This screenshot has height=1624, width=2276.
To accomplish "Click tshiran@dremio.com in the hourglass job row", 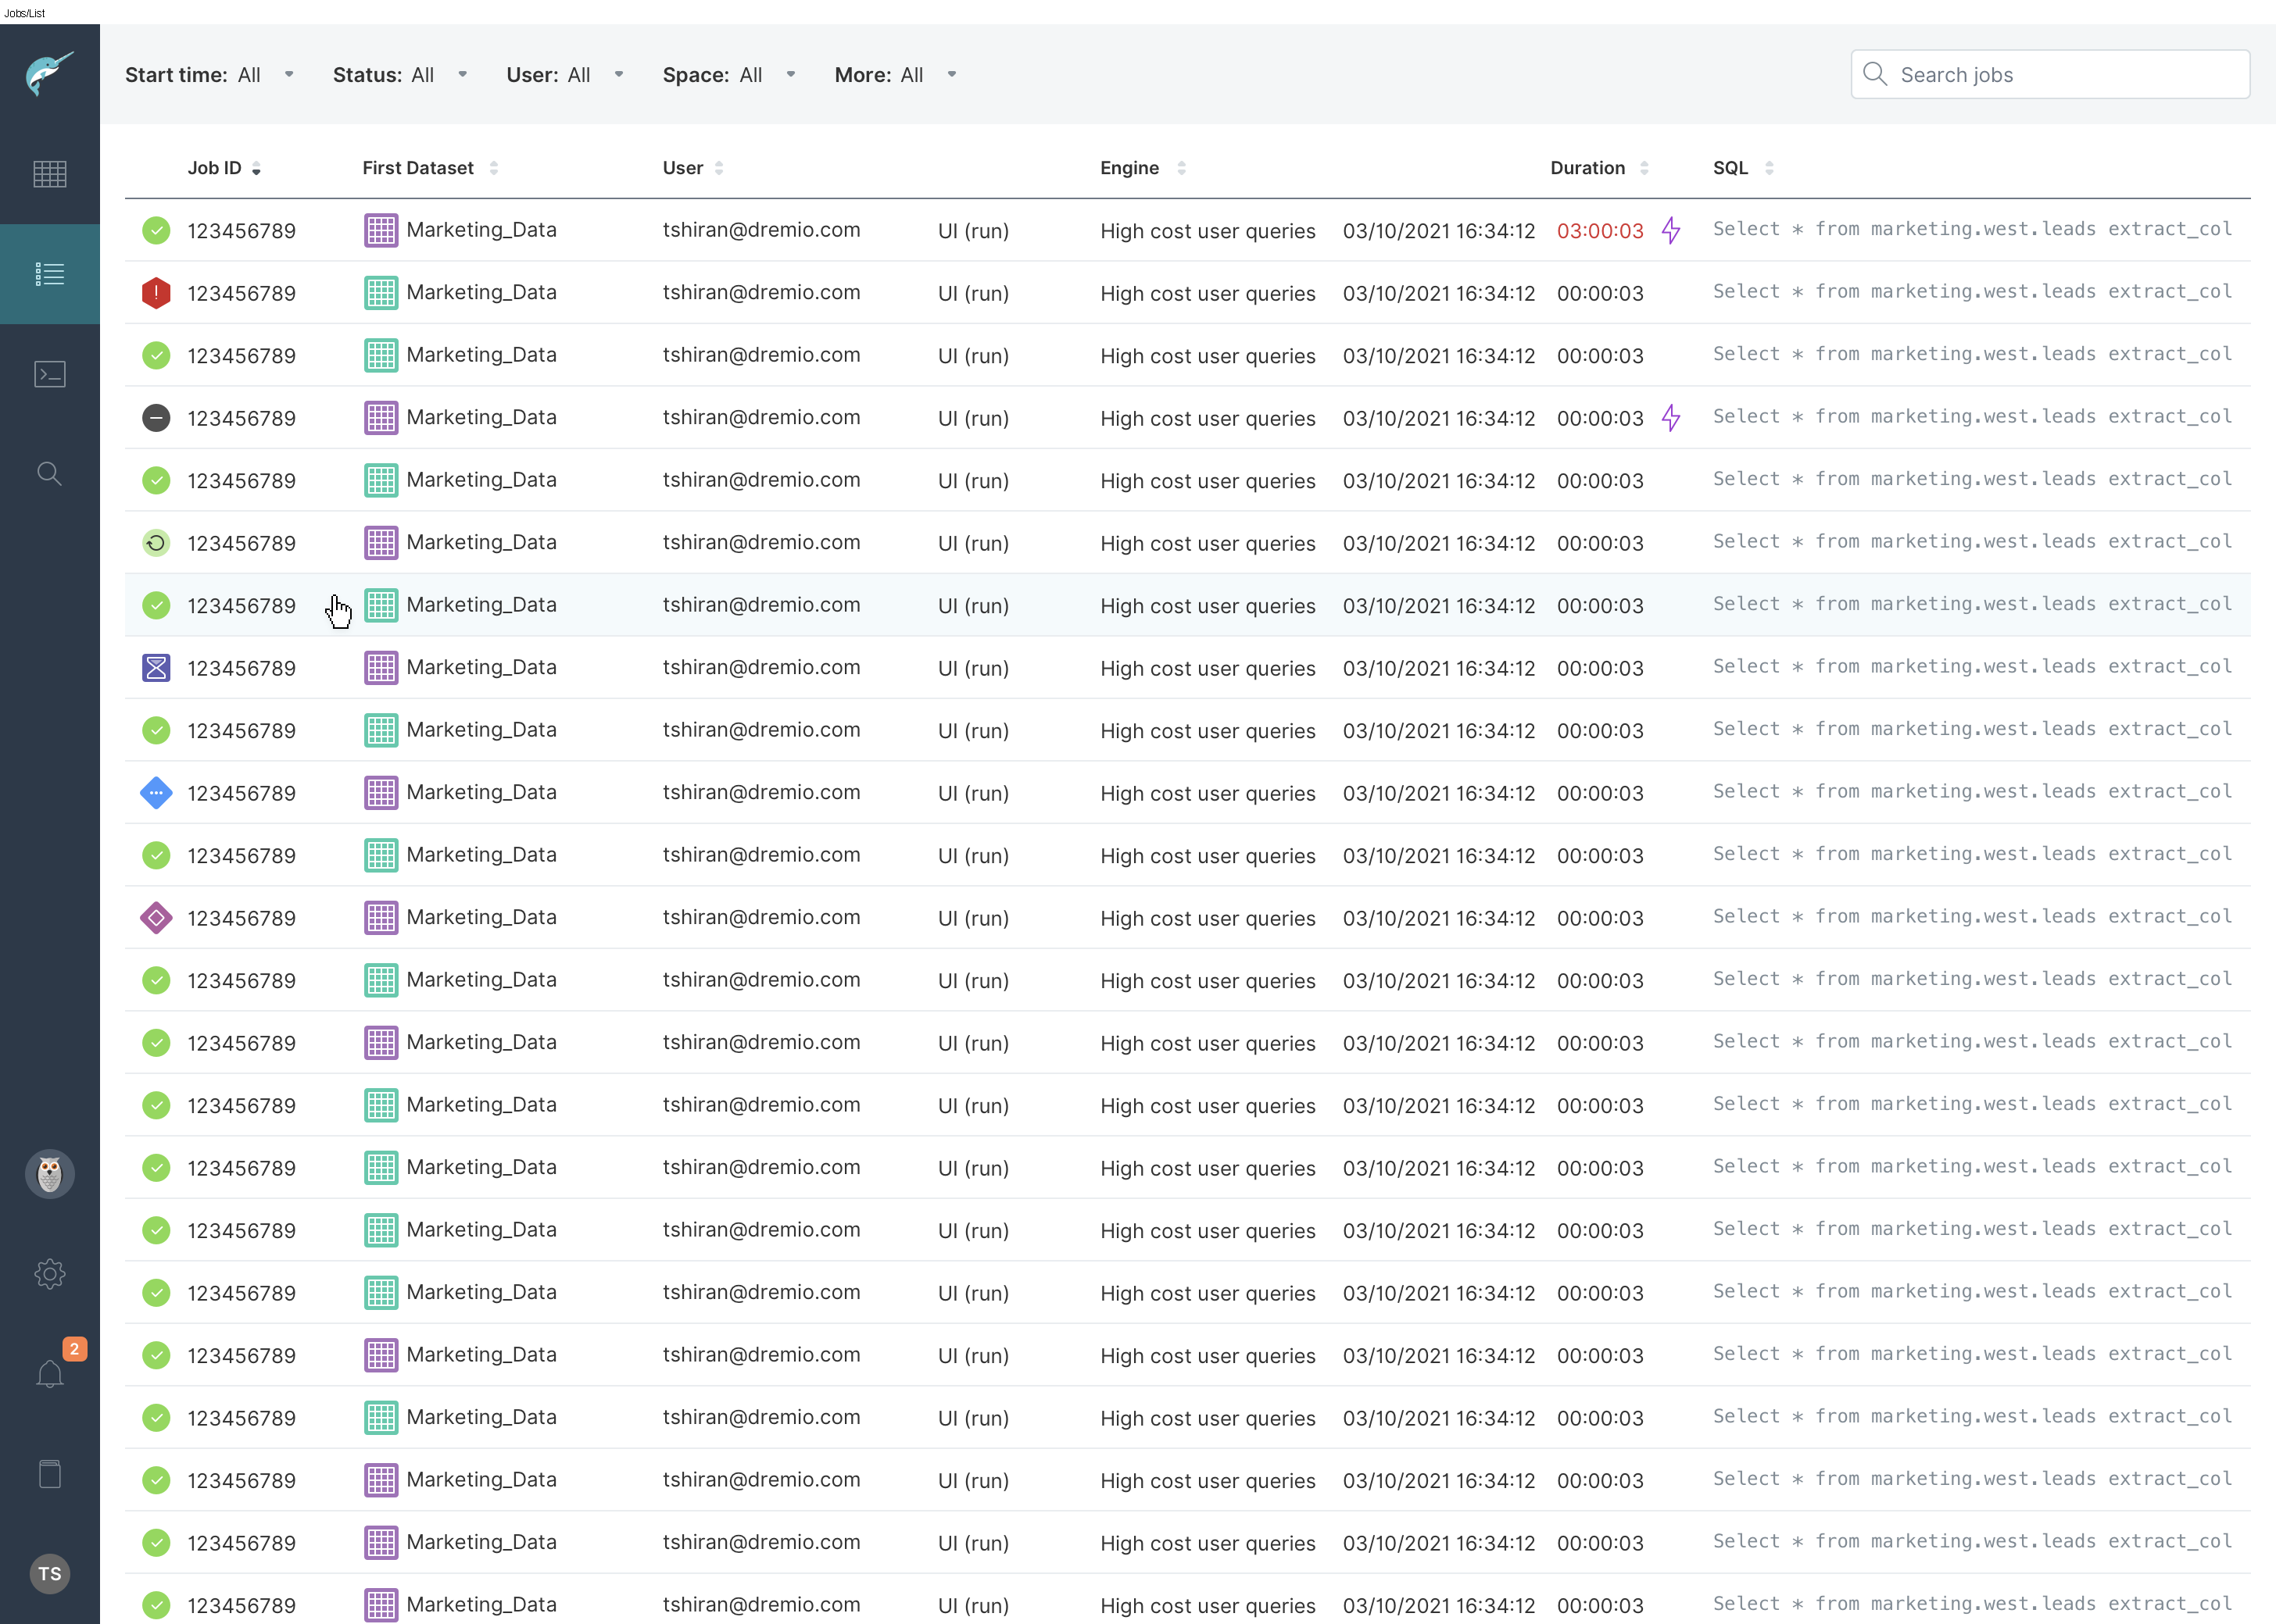I will tap(761, 668).
